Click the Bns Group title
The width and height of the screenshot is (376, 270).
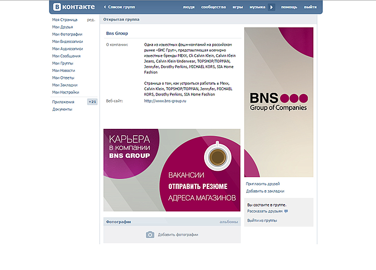click(117, 33)
